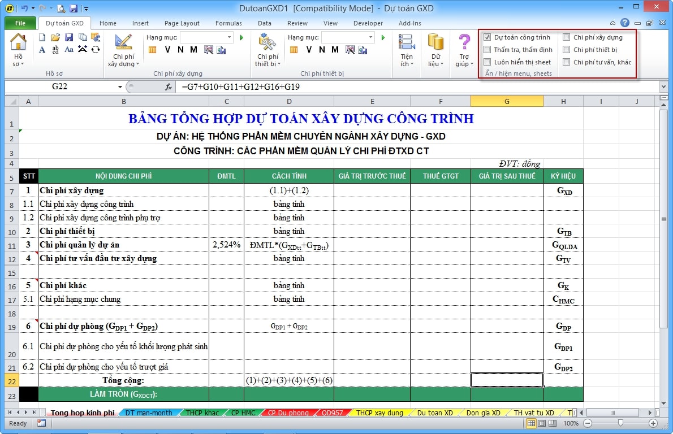The height and width of the screenshot is (434, 673).
Task: Open the Hồ sơ house icon menu
Action: [19, 45]
